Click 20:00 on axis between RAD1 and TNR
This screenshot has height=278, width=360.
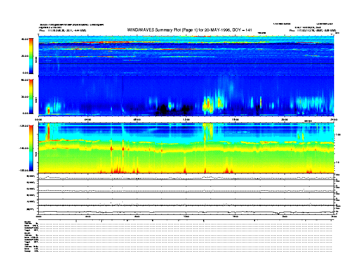pyautogui.click(x=285, y=119)
